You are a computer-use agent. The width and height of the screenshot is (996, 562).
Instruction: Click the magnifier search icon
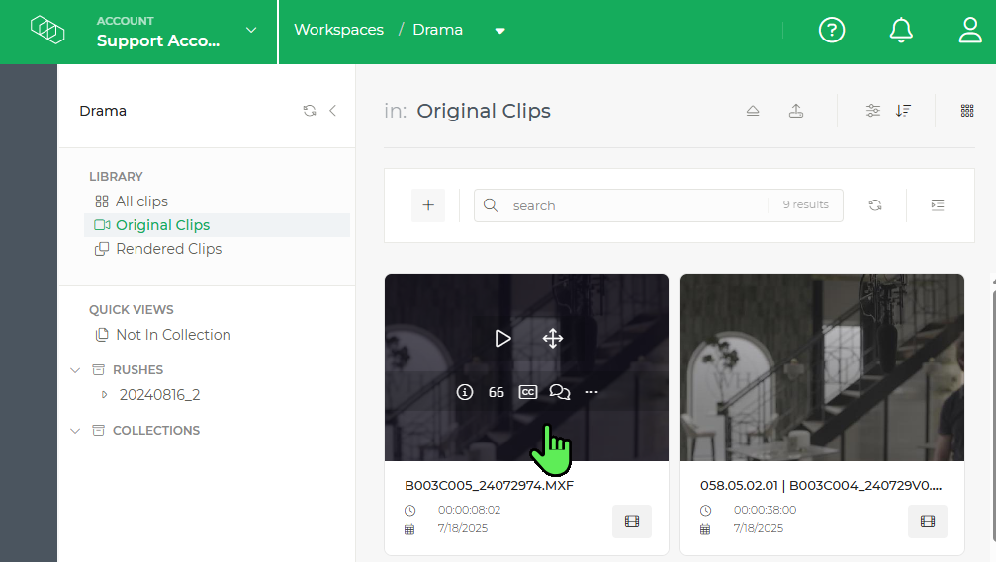491,205
